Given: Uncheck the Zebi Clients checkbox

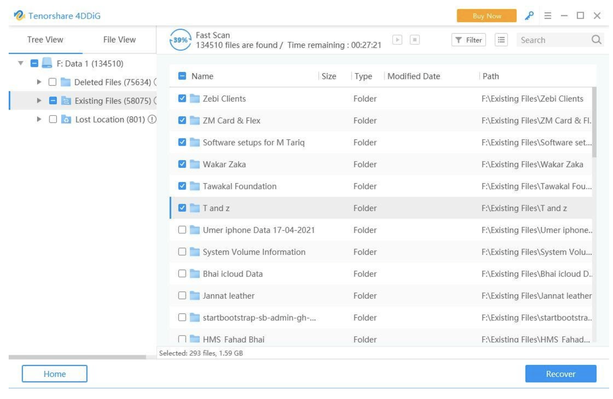Looking at the screenshot, I should pos(182,99).
